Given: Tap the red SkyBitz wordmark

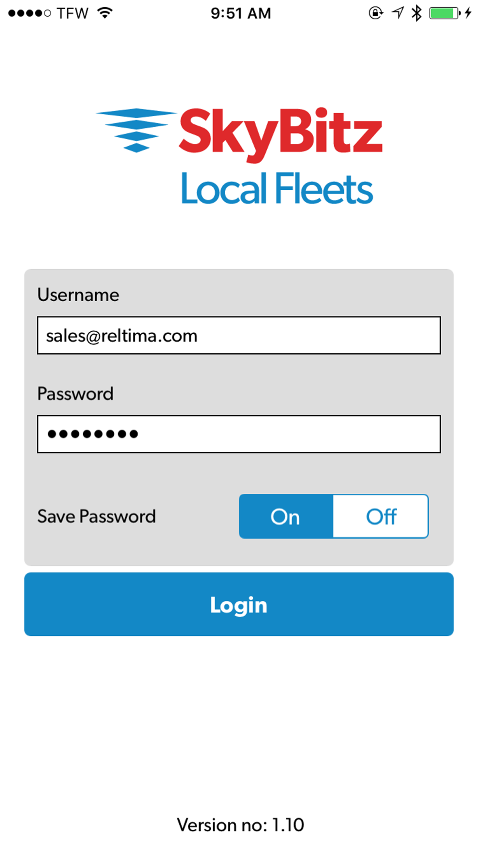Looking at the screenshot, I should point(281,132).
